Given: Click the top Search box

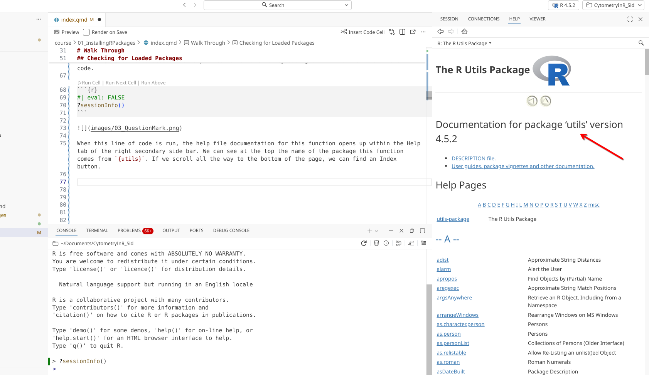Looking at the screenshot, I should (x=277, y=5).
